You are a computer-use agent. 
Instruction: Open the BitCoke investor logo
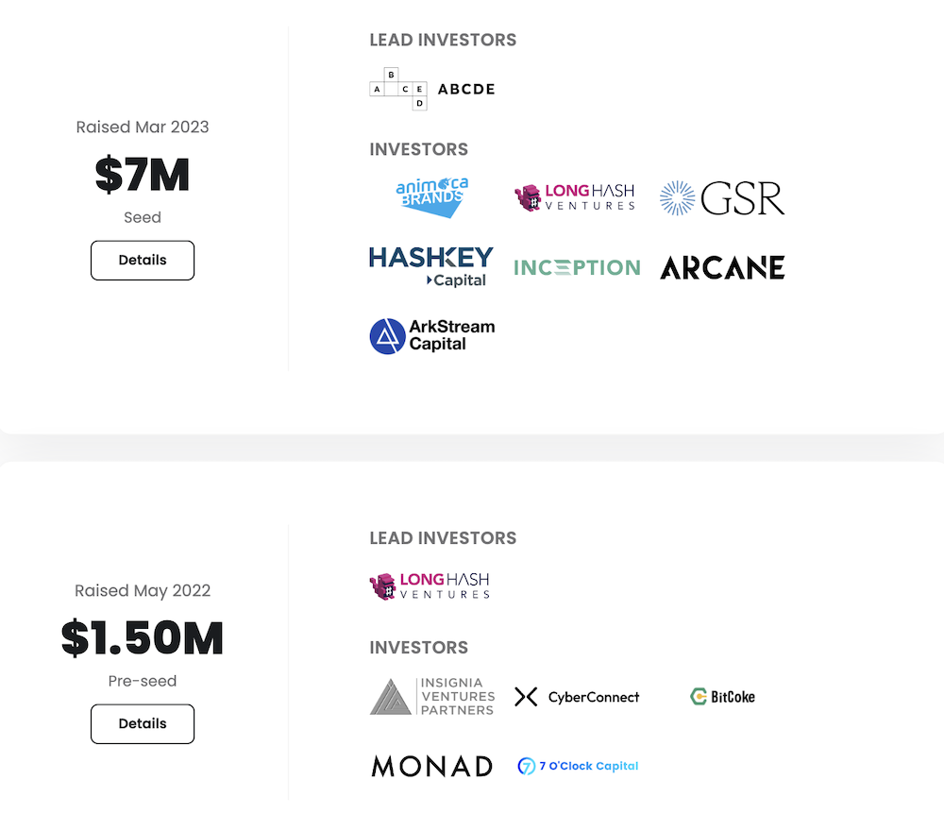pyautogui.click(x=722, y=696)
